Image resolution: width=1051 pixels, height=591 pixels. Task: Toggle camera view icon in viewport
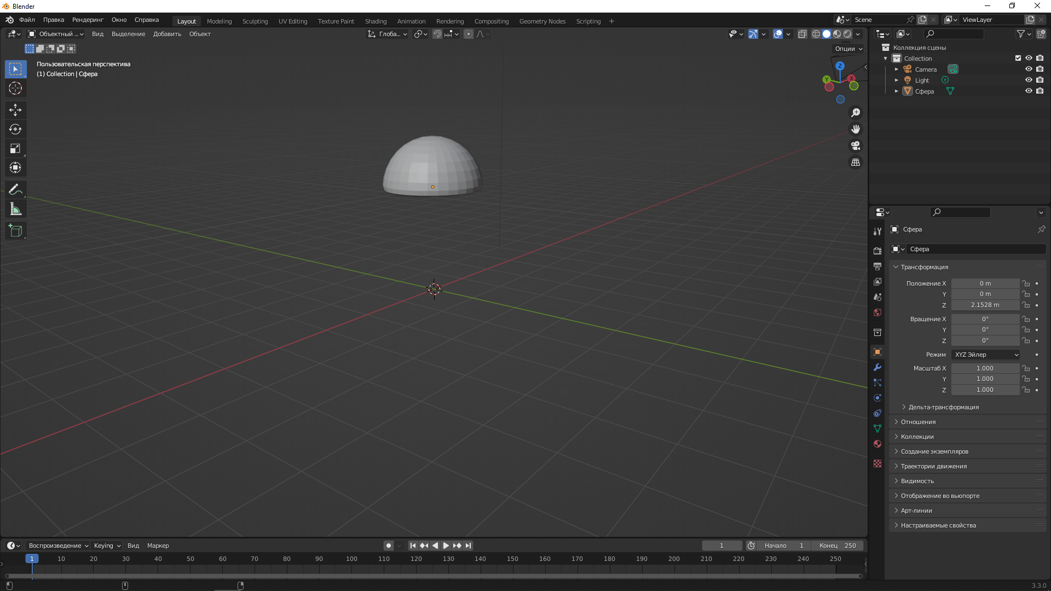point(856,146)
